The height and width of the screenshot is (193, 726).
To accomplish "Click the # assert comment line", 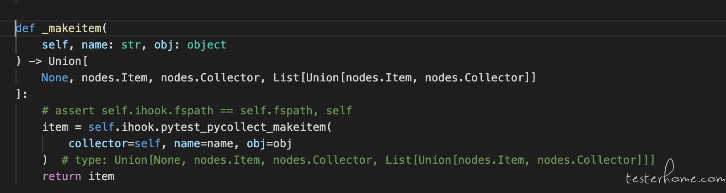I will coord(197,111).
